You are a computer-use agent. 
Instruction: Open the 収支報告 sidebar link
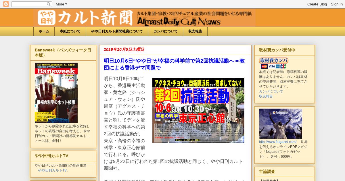click(266, 96)
